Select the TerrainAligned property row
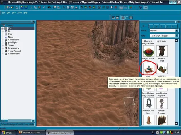The image size is (181, 135). pyautogui.click(x=18, y=51)
